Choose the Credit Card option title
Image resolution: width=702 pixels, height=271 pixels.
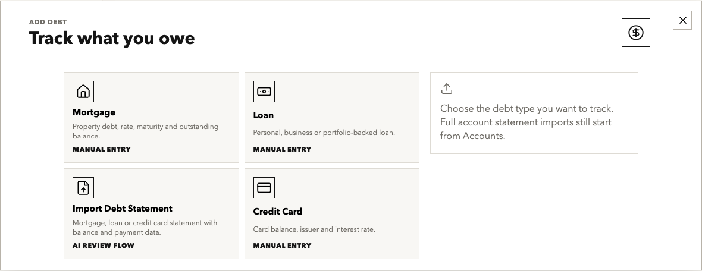(x=278, y=211)
